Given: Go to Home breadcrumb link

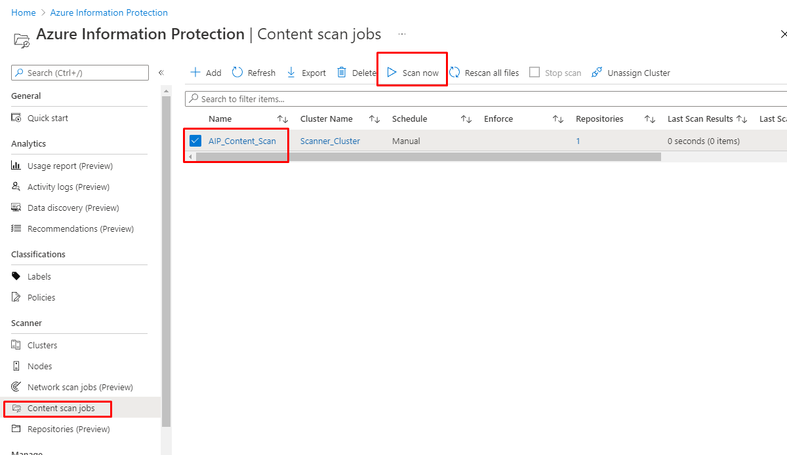Looking at the screenshot, I should coord(24,12).
